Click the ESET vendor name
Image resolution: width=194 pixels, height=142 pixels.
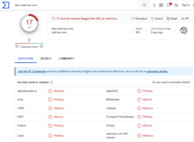coord(21,117)
